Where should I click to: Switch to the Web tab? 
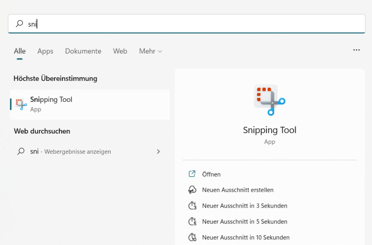click(x=120, y=51)
